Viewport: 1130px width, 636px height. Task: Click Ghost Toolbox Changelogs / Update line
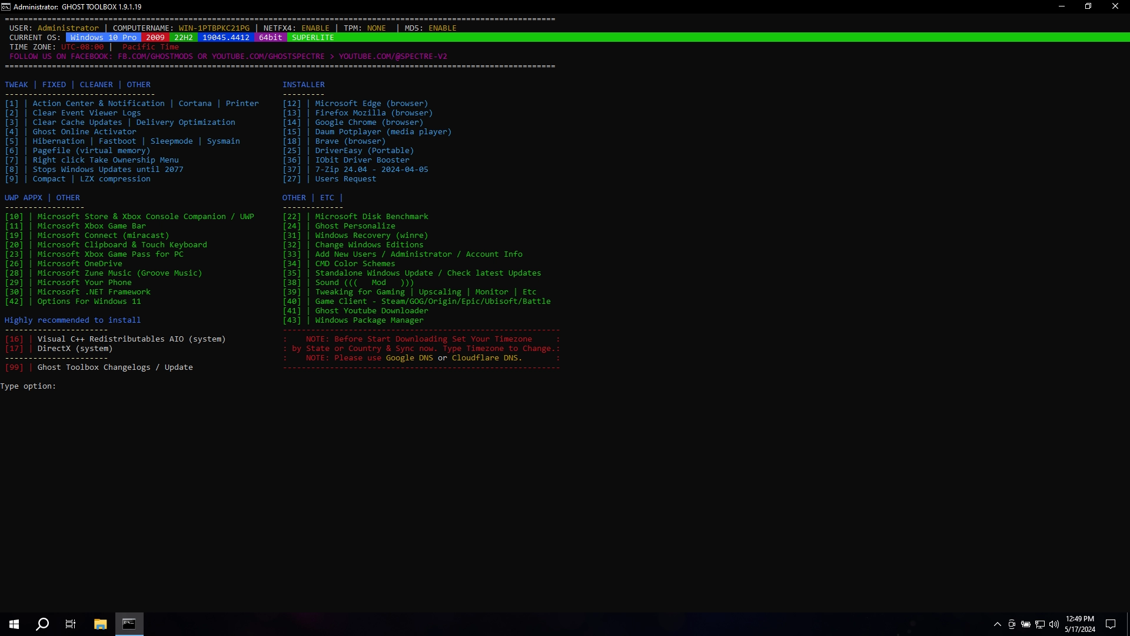pos(115,367)
